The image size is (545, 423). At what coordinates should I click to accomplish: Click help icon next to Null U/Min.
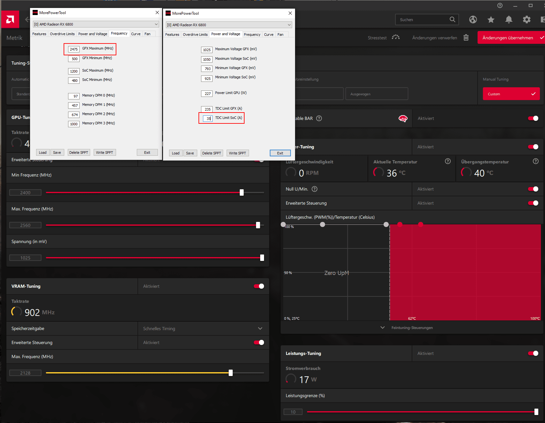coord(315,189)
